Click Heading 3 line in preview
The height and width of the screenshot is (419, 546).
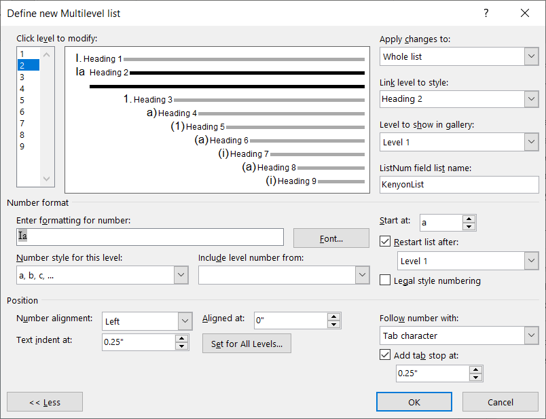(244, 99)
